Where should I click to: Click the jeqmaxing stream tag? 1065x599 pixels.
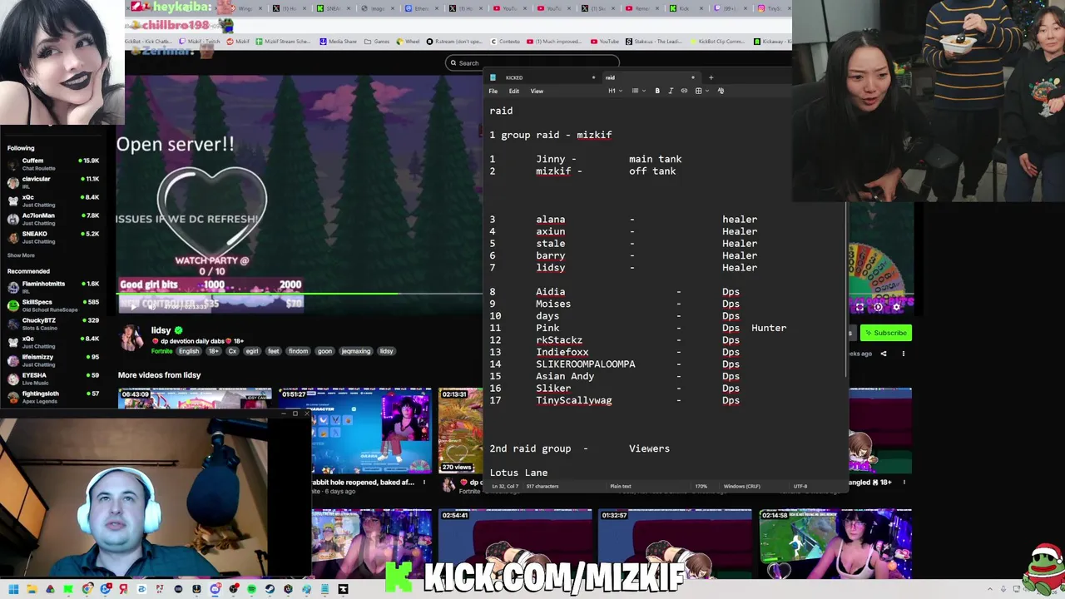tap(356, 351)
